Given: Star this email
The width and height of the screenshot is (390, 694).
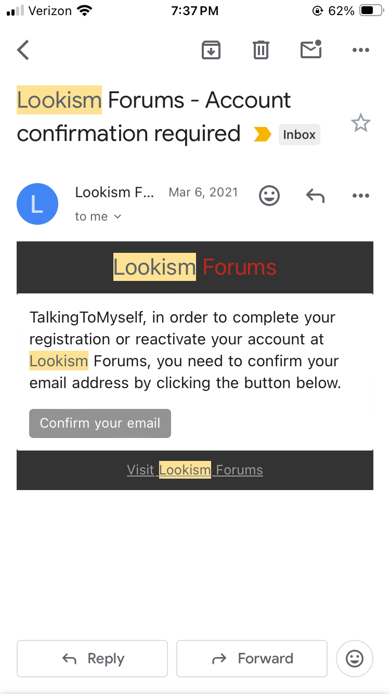Looking at the screenshot, I should click(x=360, y=124).
